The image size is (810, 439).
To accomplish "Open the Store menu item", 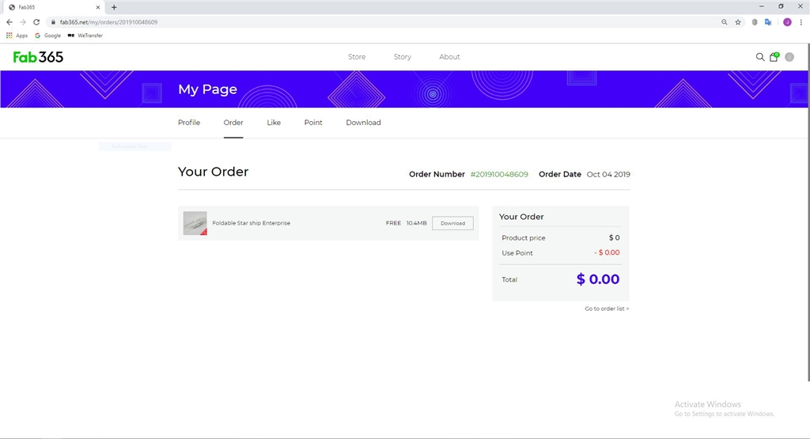I will tap(357, 57).
